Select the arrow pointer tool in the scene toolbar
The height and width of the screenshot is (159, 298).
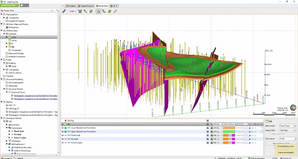click(x=99, y=11)
